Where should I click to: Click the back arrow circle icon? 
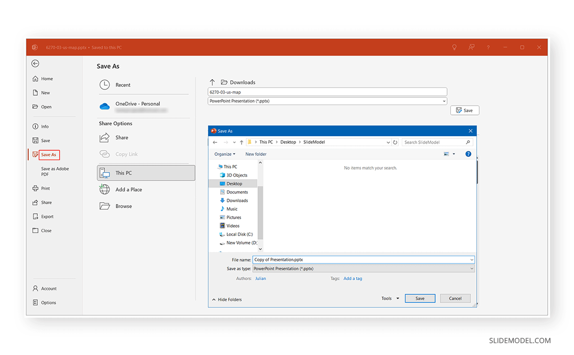35,64
